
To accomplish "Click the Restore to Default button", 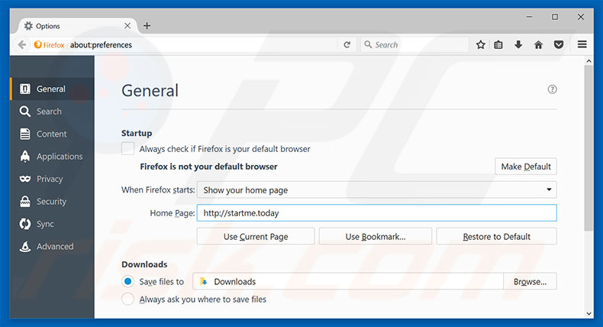I will 496,237.
